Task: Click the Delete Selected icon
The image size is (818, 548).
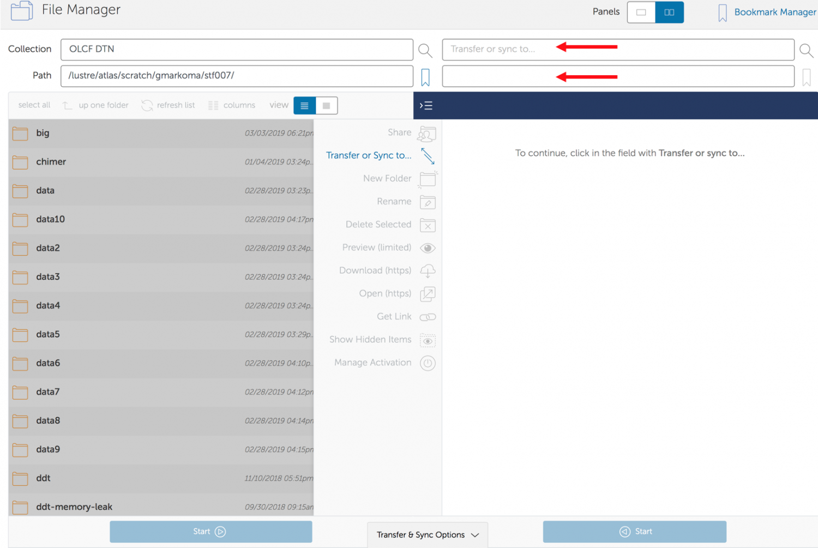Action: coord(428,225)
